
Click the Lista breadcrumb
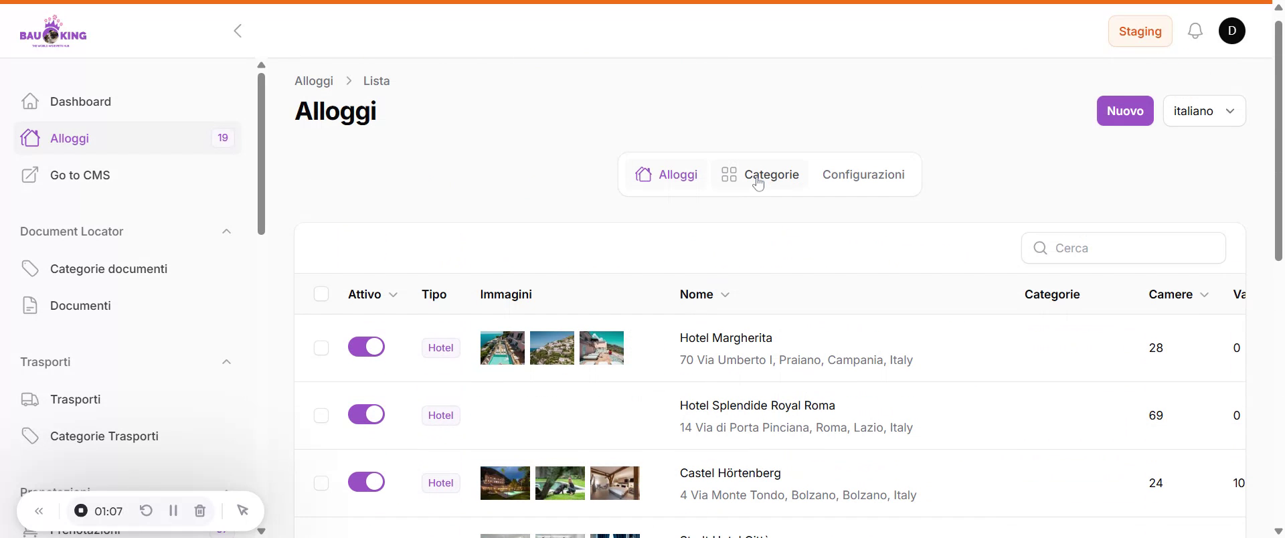pyautogui.click(x=377, y=81)
